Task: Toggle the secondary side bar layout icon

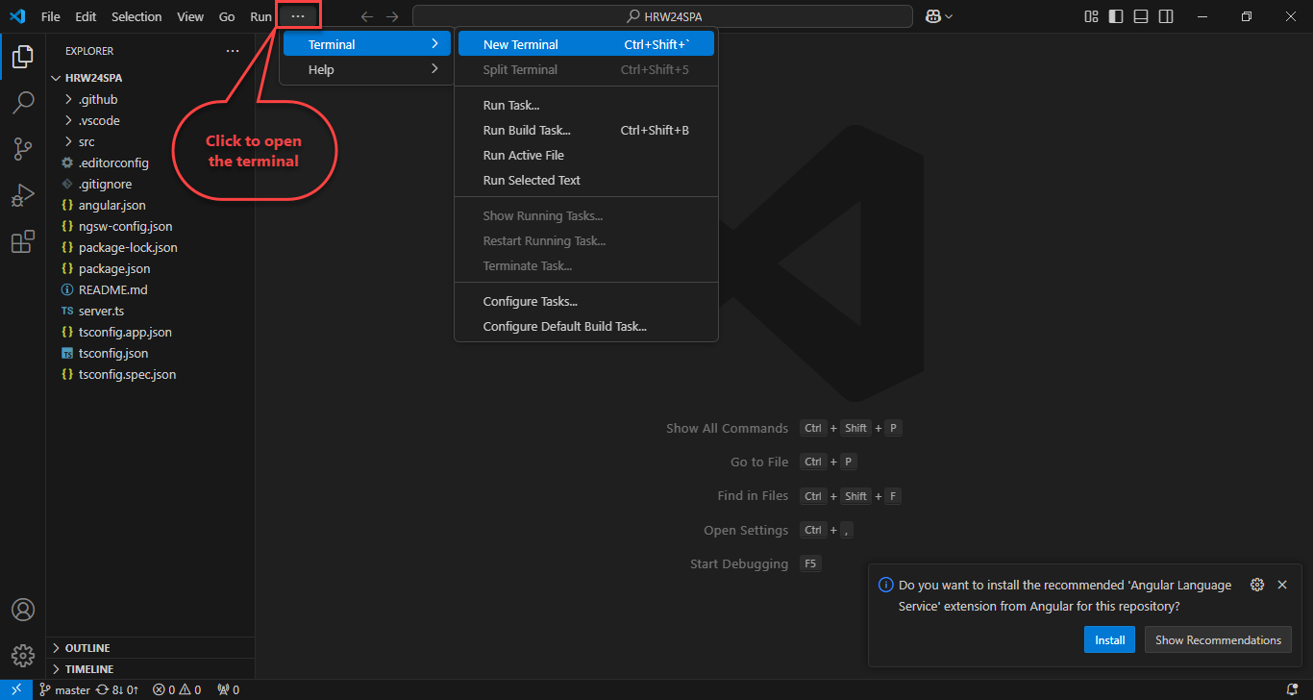Action: click(x=1166, y=16)
